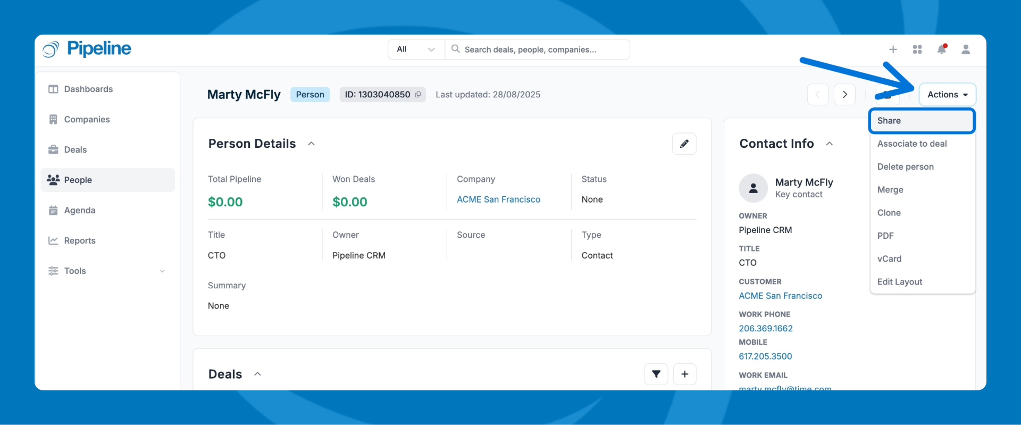Open the All search filter dropdown
1021x425 pixels.
(x=416, y=49)
